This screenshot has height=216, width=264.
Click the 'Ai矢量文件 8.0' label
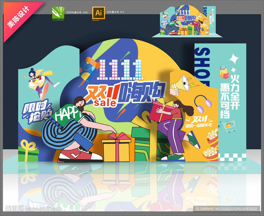coord(115,12)
